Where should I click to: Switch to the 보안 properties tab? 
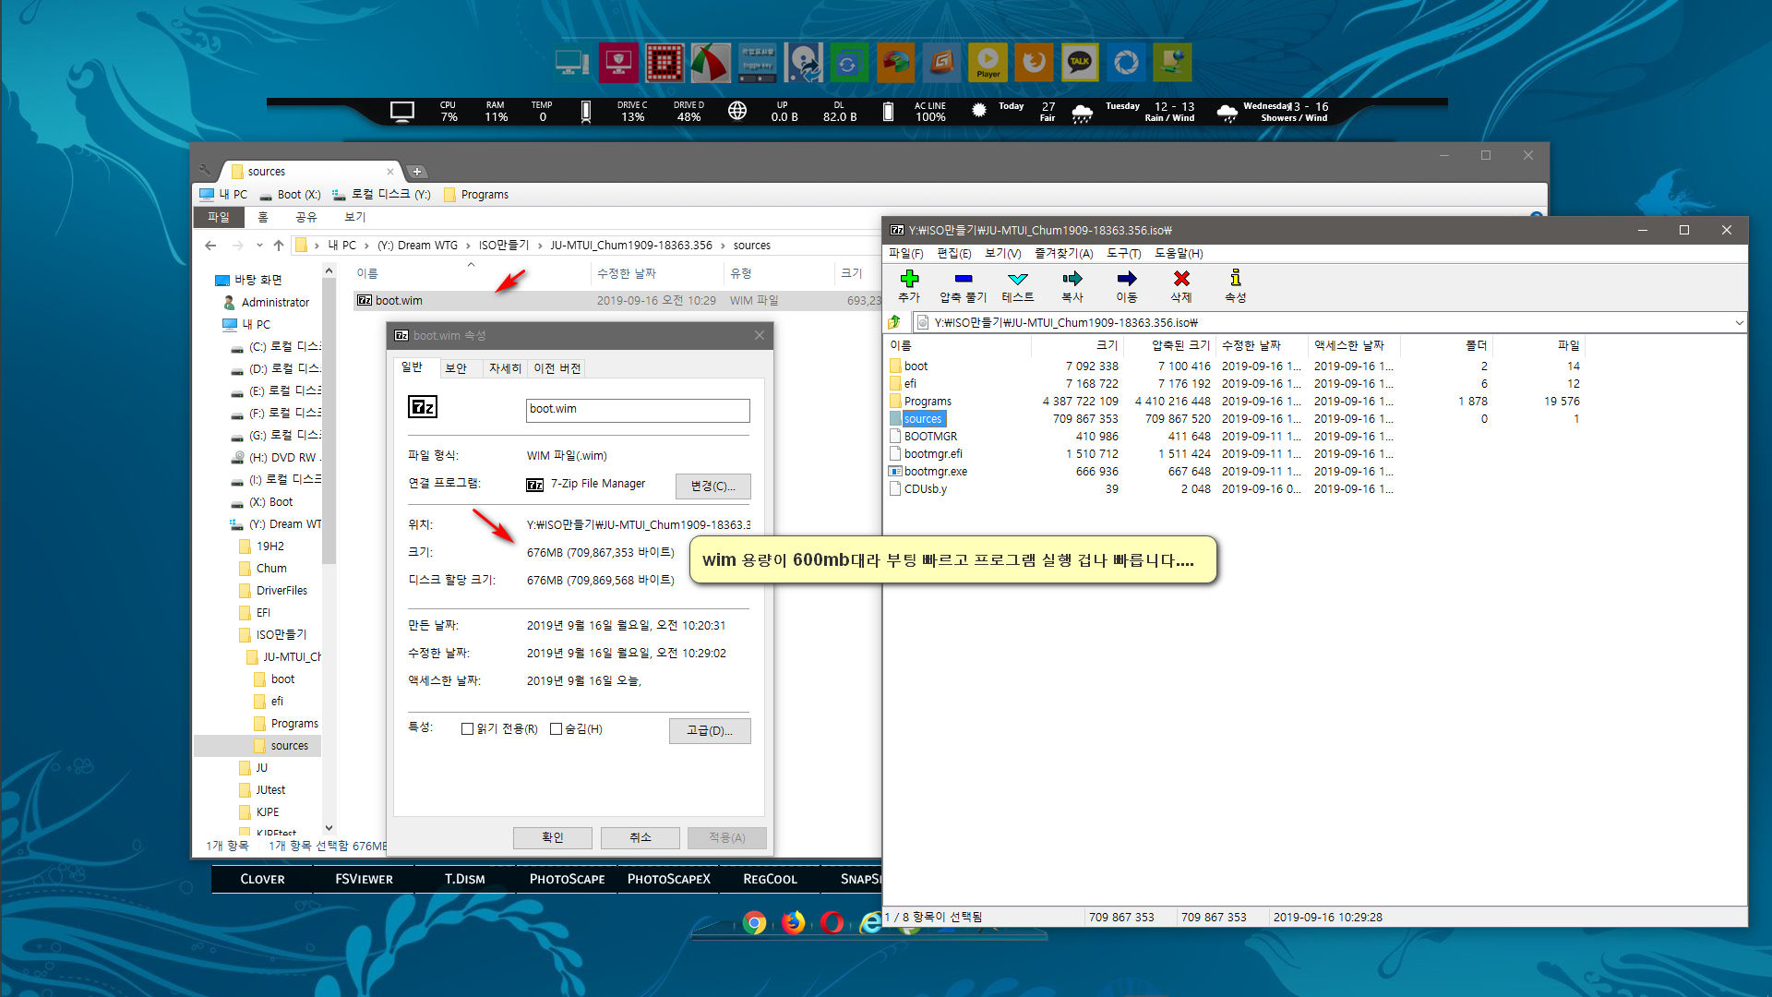(x=456, y=368)
